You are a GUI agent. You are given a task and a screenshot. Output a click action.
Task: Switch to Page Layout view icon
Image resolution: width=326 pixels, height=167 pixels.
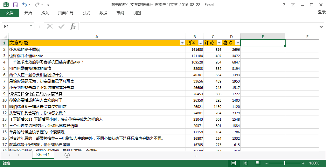[246, 163]
